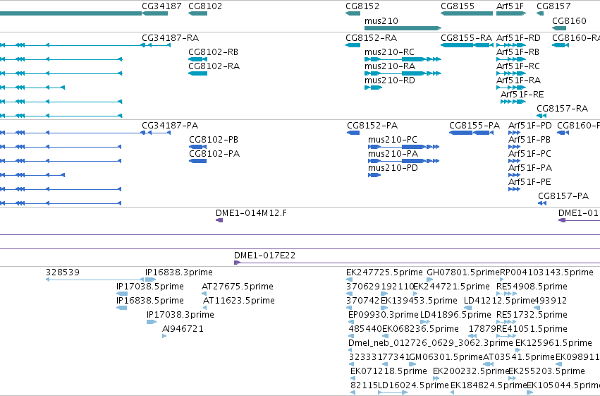Select transcript CG8102-RB
This screenshot has width=600, height=396.
[213, 52]
